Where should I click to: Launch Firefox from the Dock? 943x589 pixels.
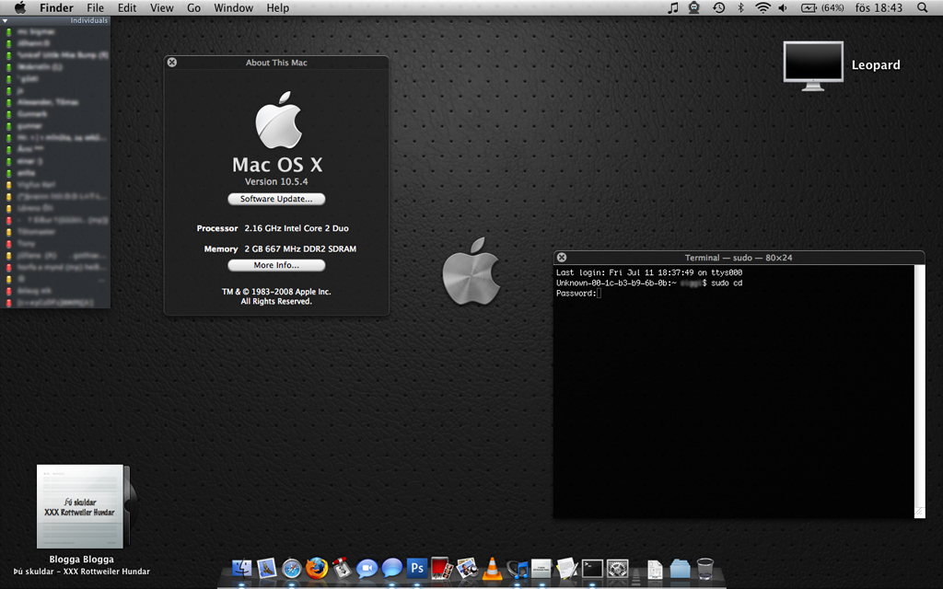click(317, 567)
